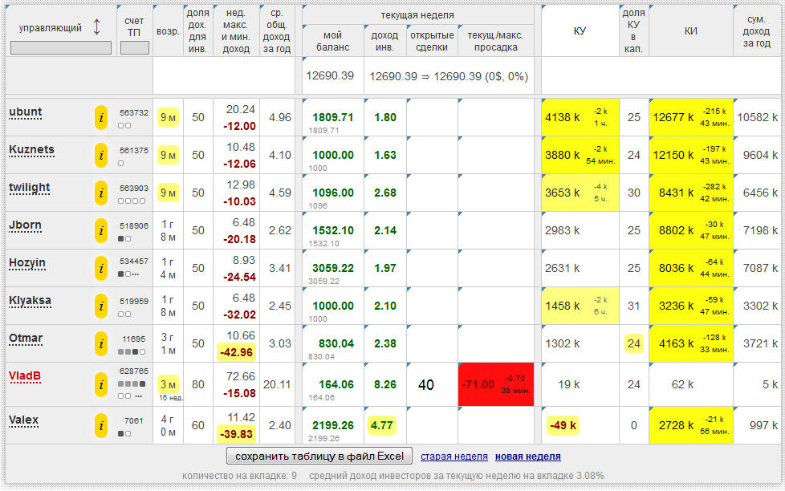Sort by the КИ column header
Screen dimensions: 785x491
tap(691, 31)
